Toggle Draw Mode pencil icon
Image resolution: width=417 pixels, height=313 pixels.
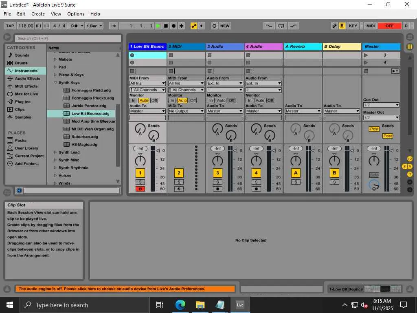click(335, 26)
